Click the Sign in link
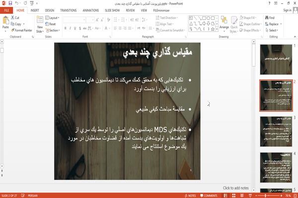This screenshot has height=198, width=298. coord(287,10)
